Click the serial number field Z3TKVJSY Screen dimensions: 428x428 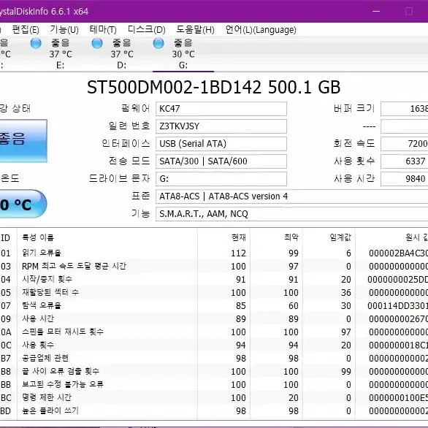pyautogui.click(x=221, y=126)
